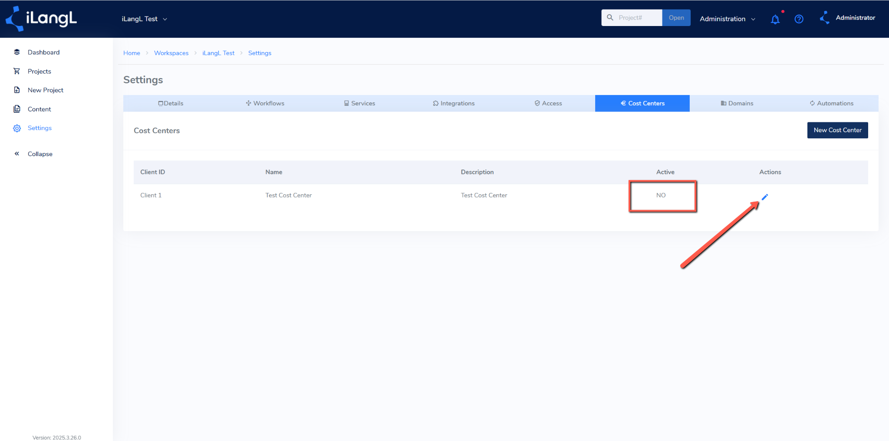Expand the Administration menu
This screenshot has width=889, height=441.
tap(728, 19)
